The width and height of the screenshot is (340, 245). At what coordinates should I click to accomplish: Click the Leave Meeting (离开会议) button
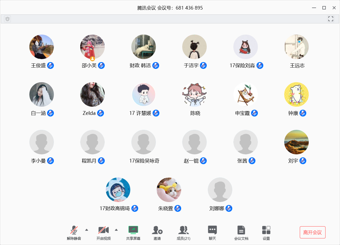pyautogui.click(x=313, y=232)
